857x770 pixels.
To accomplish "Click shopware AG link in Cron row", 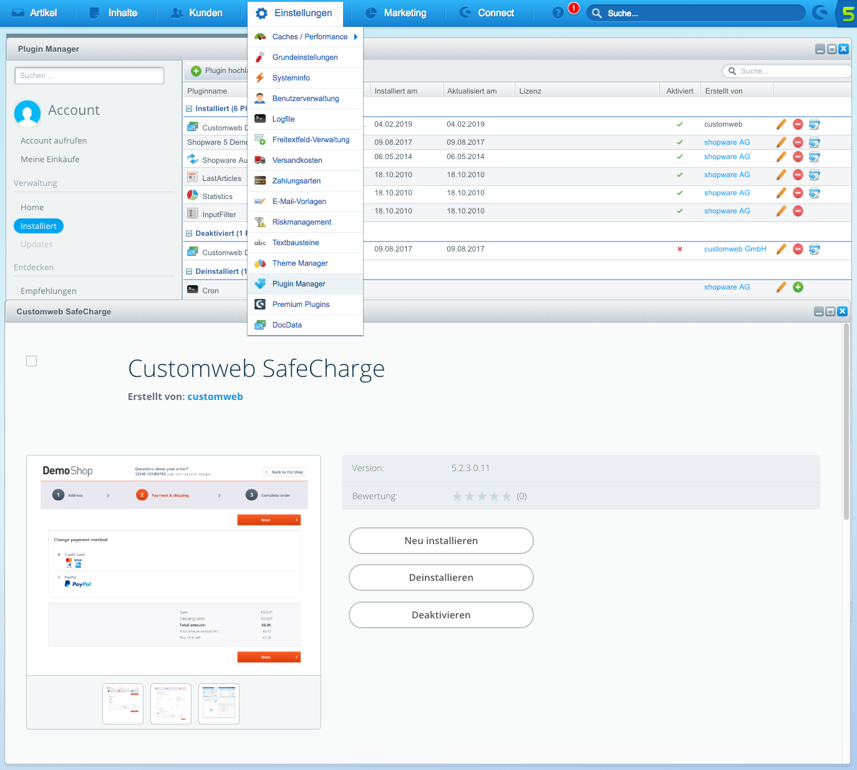I will point(727,287).
